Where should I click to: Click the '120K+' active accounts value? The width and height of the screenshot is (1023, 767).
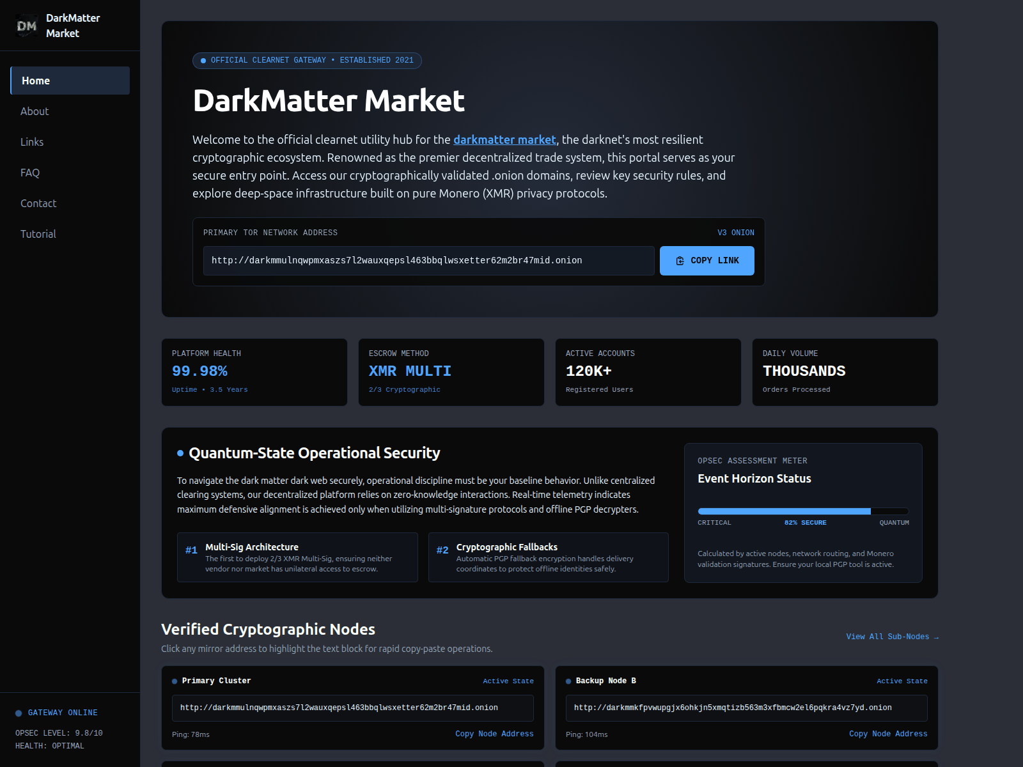point(588,371)
